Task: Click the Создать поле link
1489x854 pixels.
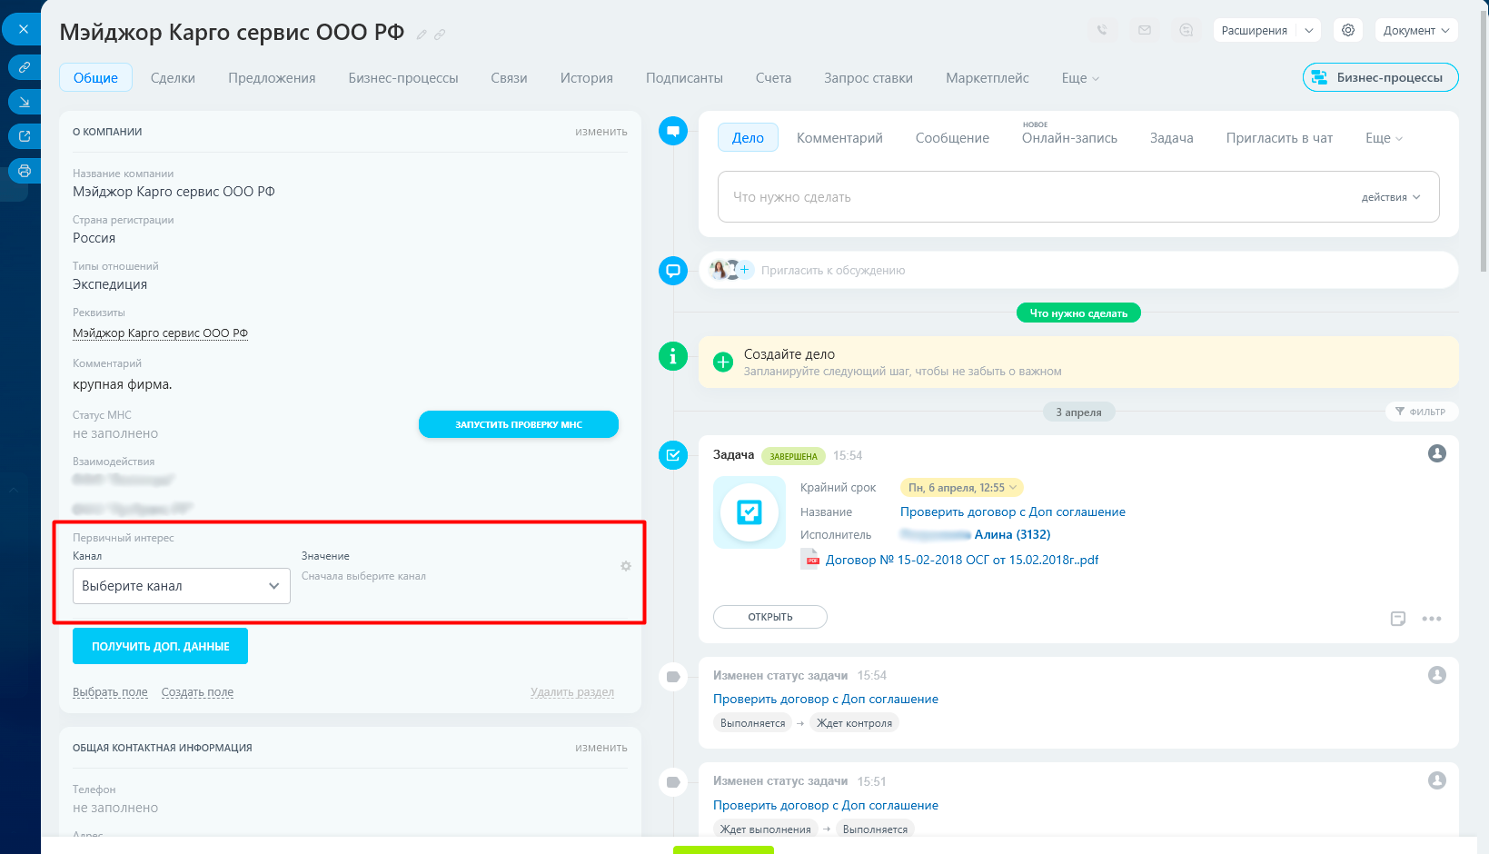Action: 197,692
